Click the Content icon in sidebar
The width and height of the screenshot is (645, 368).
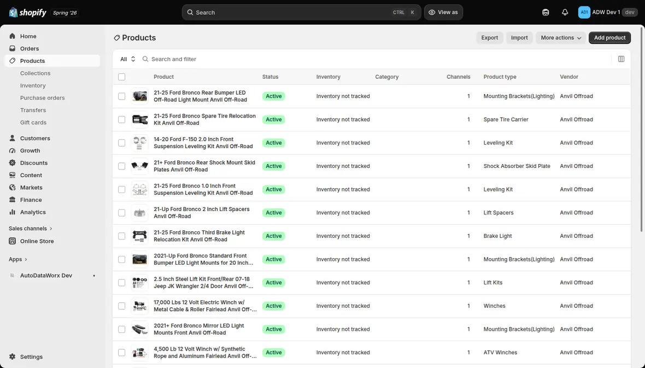pos(13,176)
